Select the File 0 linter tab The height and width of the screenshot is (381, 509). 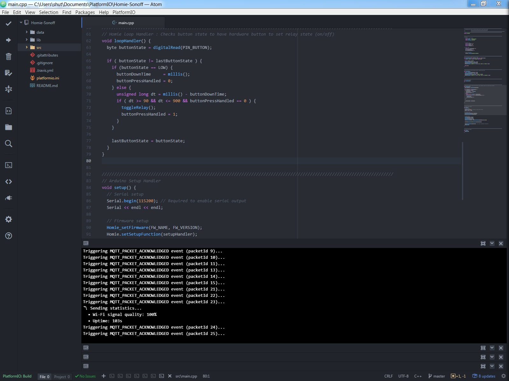click(x=45, y=377)
